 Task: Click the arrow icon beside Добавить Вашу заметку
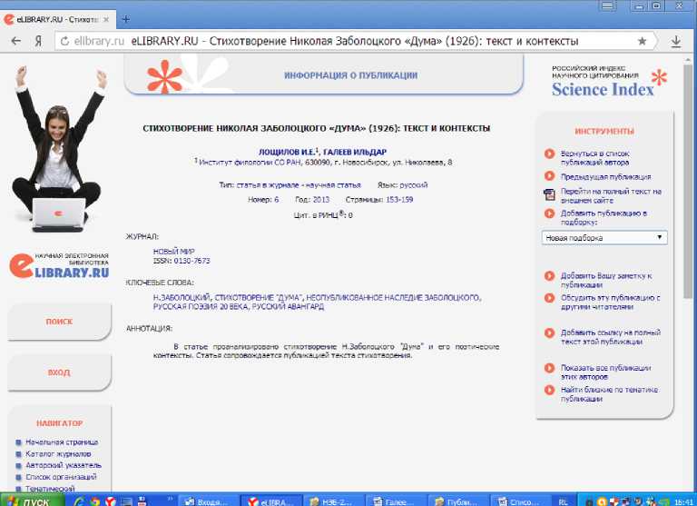(549, 276)
